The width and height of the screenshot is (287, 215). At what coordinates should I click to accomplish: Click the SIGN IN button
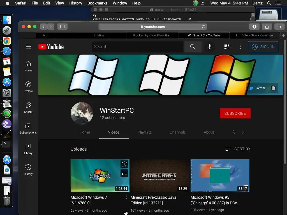pyautogui.click(x=263, y=47)
